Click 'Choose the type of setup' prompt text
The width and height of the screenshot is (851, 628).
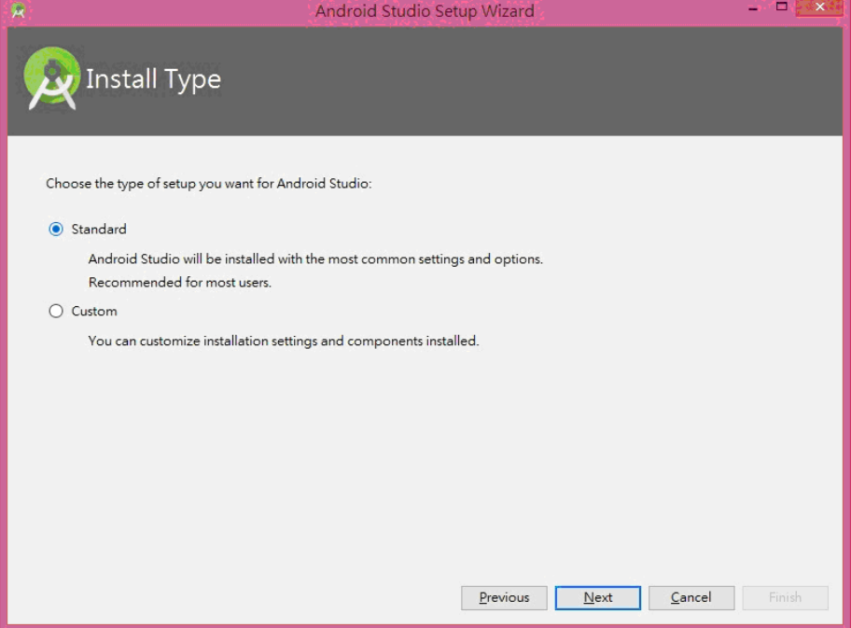208,184
